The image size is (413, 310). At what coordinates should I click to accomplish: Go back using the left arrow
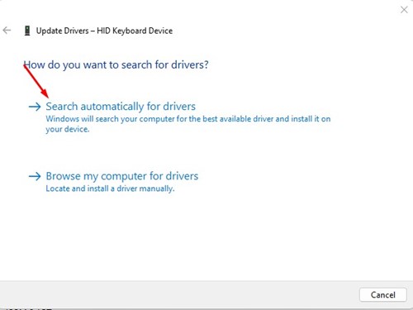(7, 31)
